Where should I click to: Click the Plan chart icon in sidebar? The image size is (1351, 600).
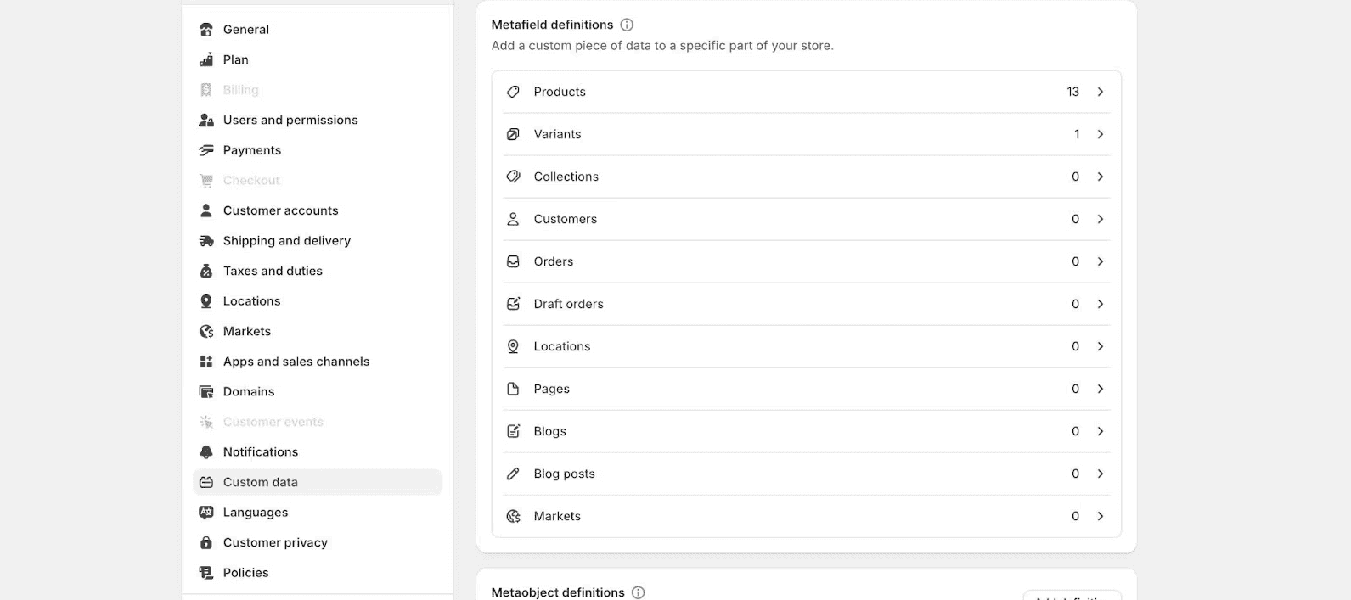[206, 59]
